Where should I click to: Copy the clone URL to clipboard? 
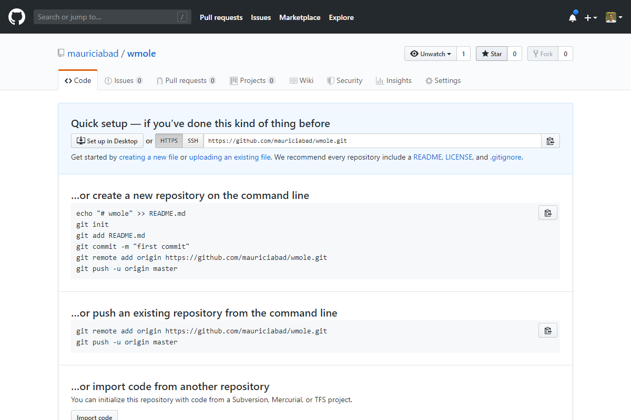click(x=551, y=141)
